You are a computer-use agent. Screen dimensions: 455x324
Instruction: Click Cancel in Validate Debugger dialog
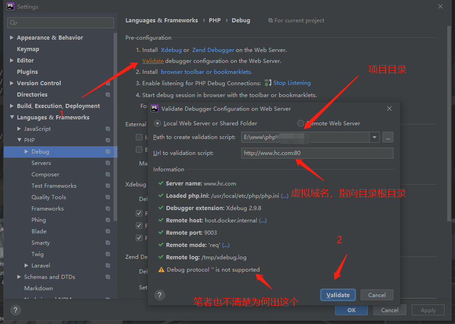377,295
